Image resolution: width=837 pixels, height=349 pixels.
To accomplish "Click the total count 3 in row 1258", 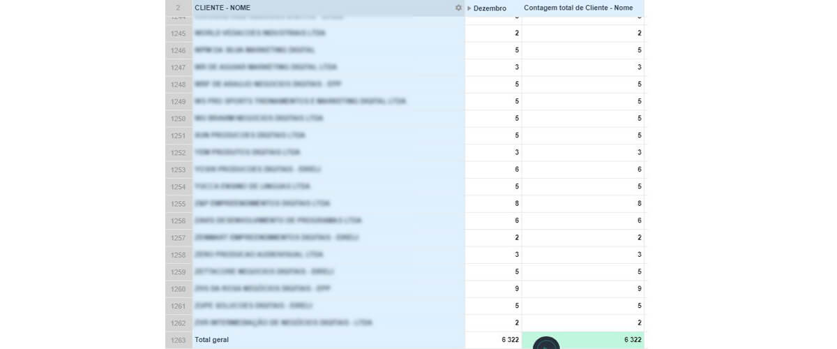I will click(x=582, y=255).
